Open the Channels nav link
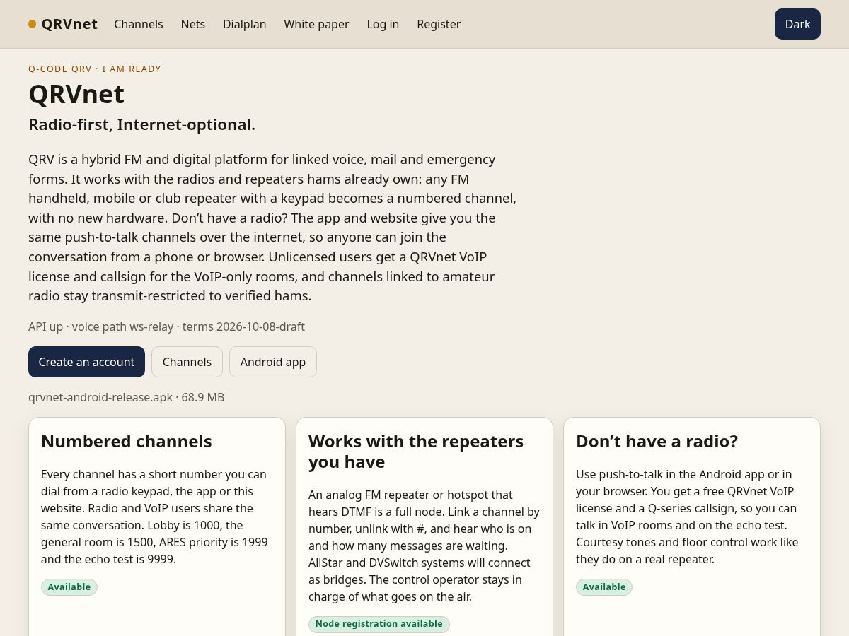Image resolution: width=849 pixels, height=636 pixels. pyautogui.click(x=139, y=24)
